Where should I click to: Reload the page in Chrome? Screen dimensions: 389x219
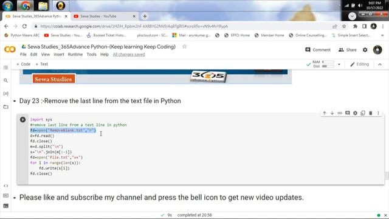(x=24, y=26)
